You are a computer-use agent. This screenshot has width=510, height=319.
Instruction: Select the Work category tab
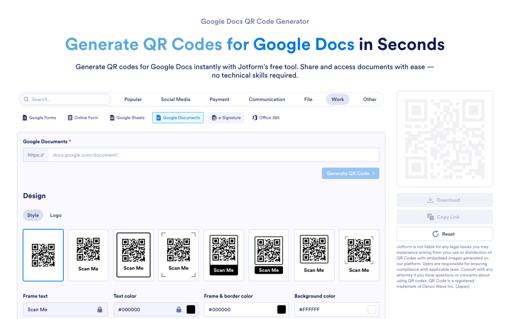click(337, 99)
